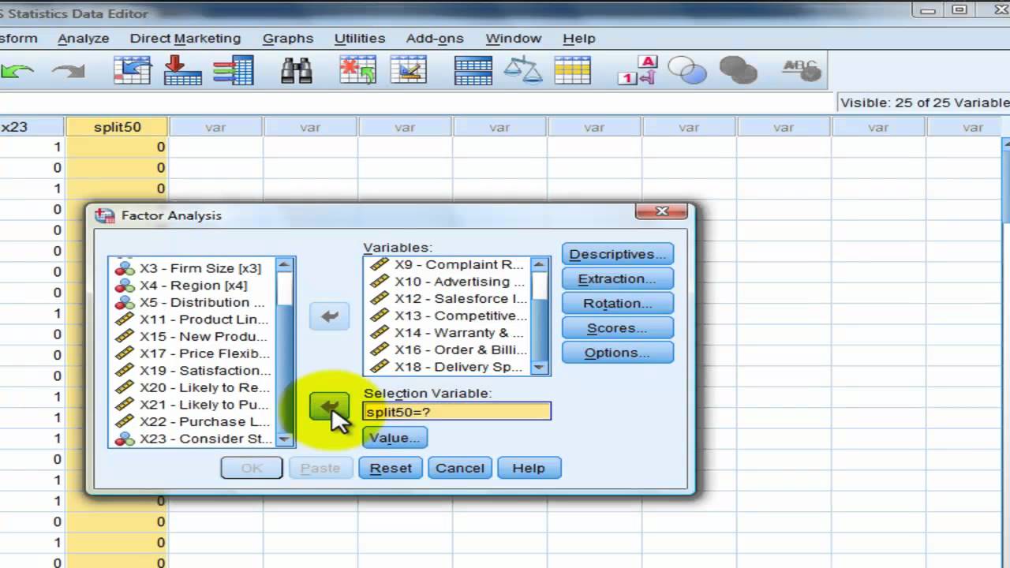Select the x23 column header
Image resolution: width=1010 pixels, height=568 pixels.
coord(32,127)
